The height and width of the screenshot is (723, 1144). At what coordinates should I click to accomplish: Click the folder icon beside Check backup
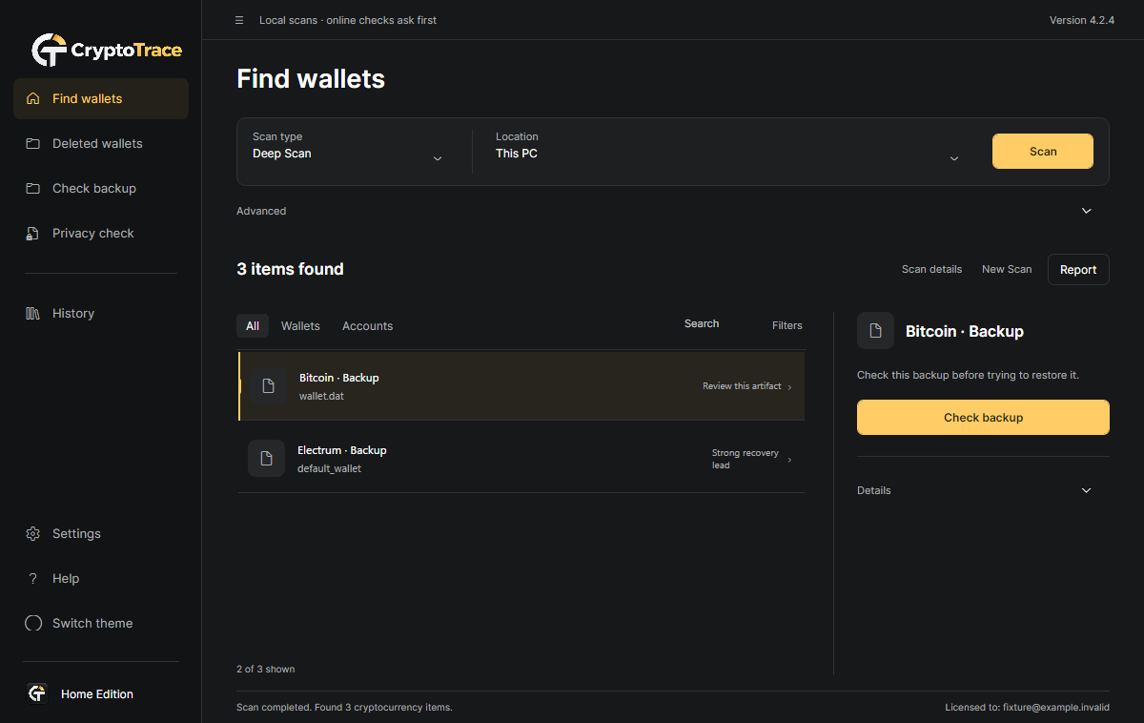point(33,188)
